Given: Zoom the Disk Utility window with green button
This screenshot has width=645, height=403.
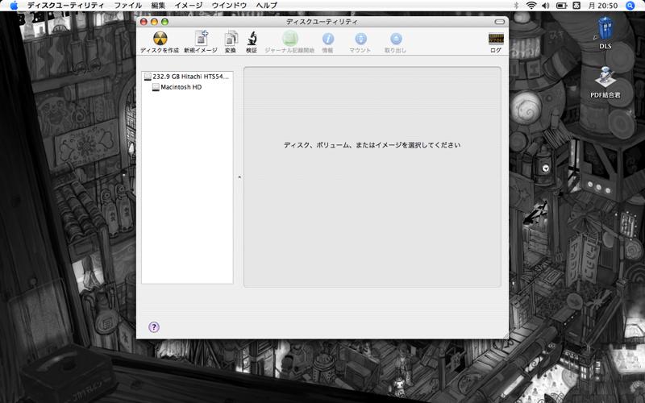Looking at the screenshot, I should (x=164, y=22).
